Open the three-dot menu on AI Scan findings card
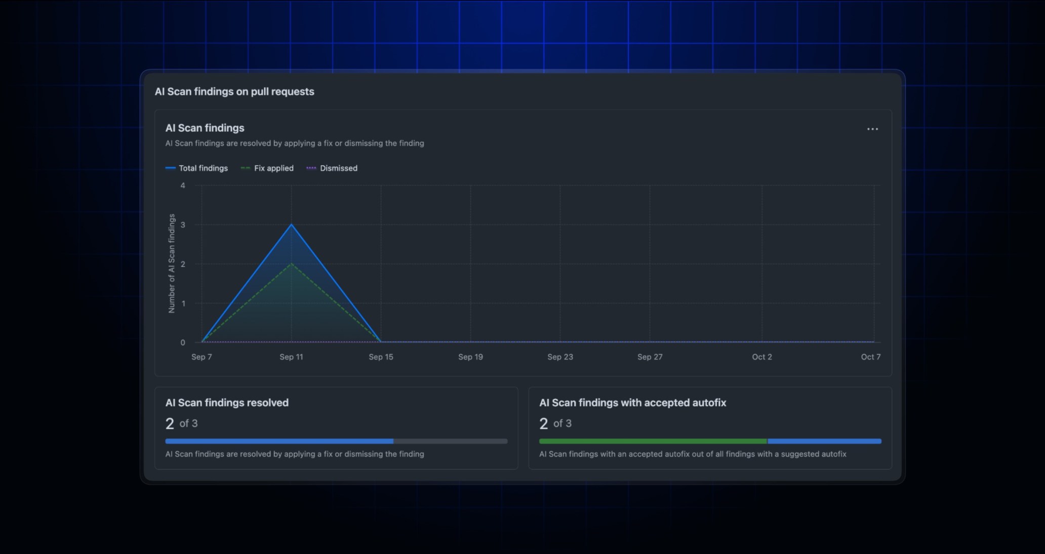 [872, 129]
